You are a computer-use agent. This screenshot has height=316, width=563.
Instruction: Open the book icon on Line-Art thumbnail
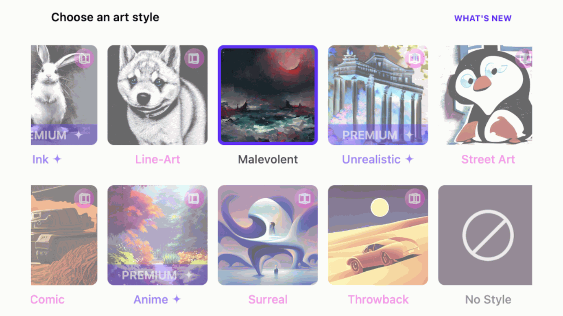[x=194, y=58]
